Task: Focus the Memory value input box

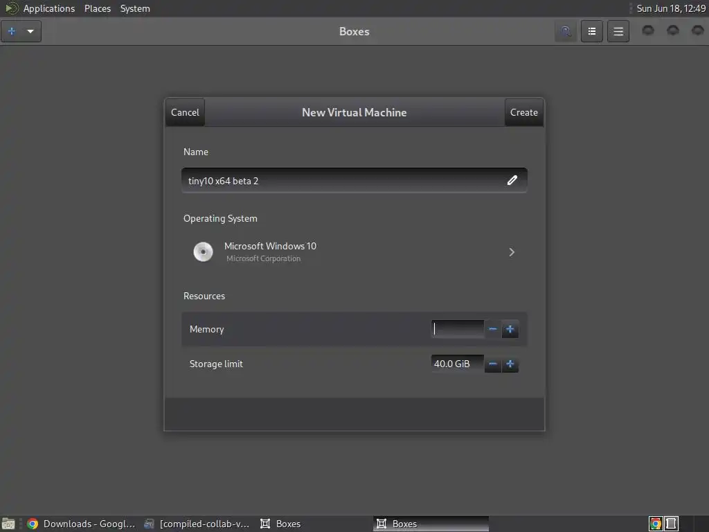Action: [x=457, y=329]
